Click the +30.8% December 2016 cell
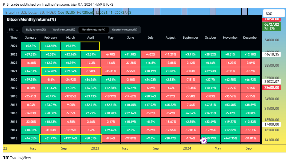Screen dimensions: 289x163 pos(250,113)
